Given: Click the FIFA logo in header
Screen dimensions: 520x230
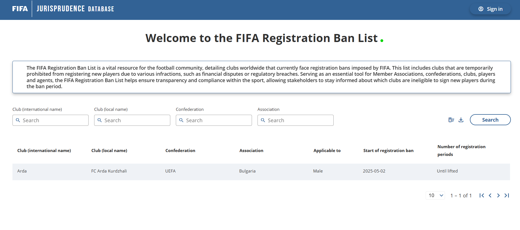Looking at the screenshot, I should (x=20, y=9).
